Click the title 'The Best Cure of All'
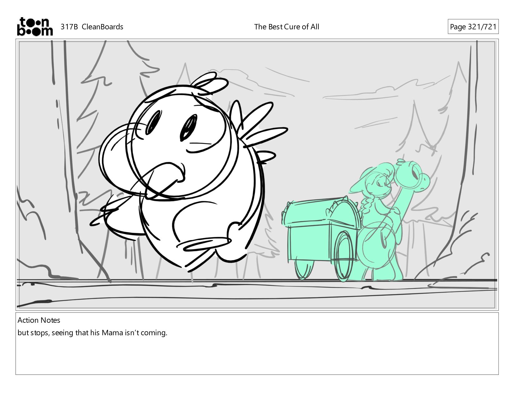Viewport: 515px width, 398px height. tap(287, 27)
